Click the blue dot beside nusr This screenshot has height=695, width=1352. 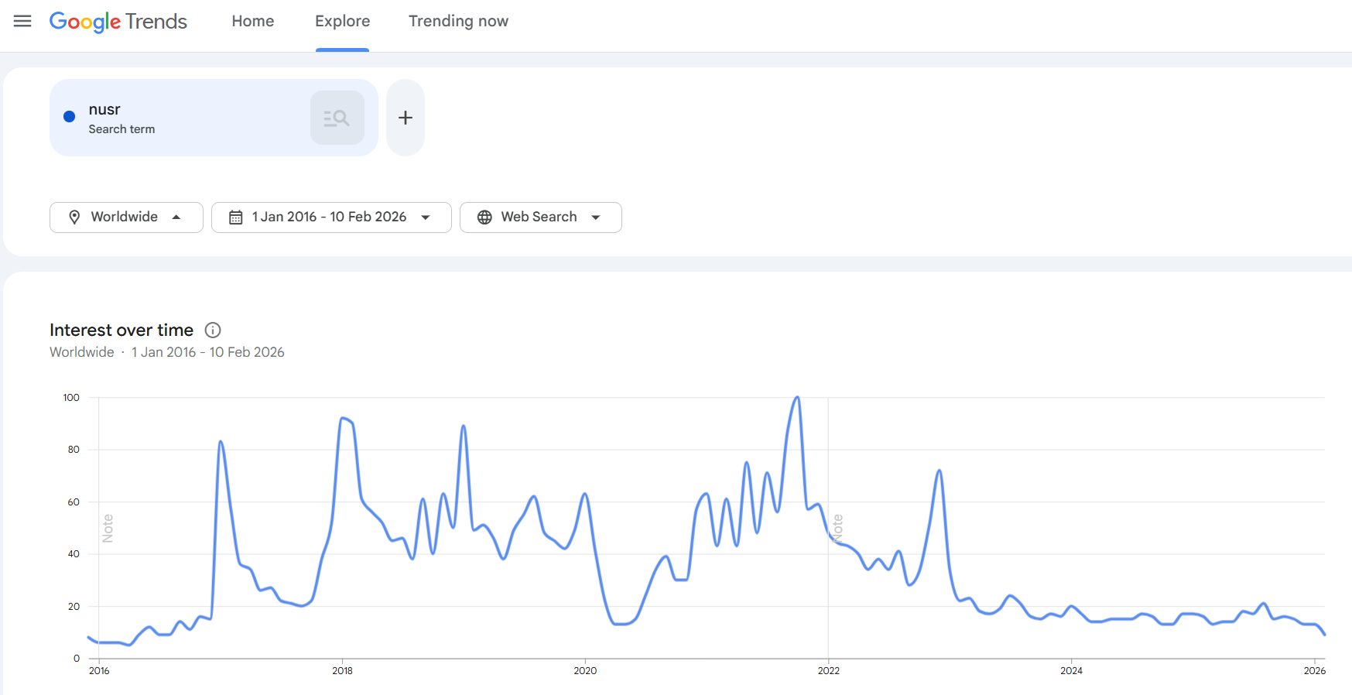pos(70,117)
